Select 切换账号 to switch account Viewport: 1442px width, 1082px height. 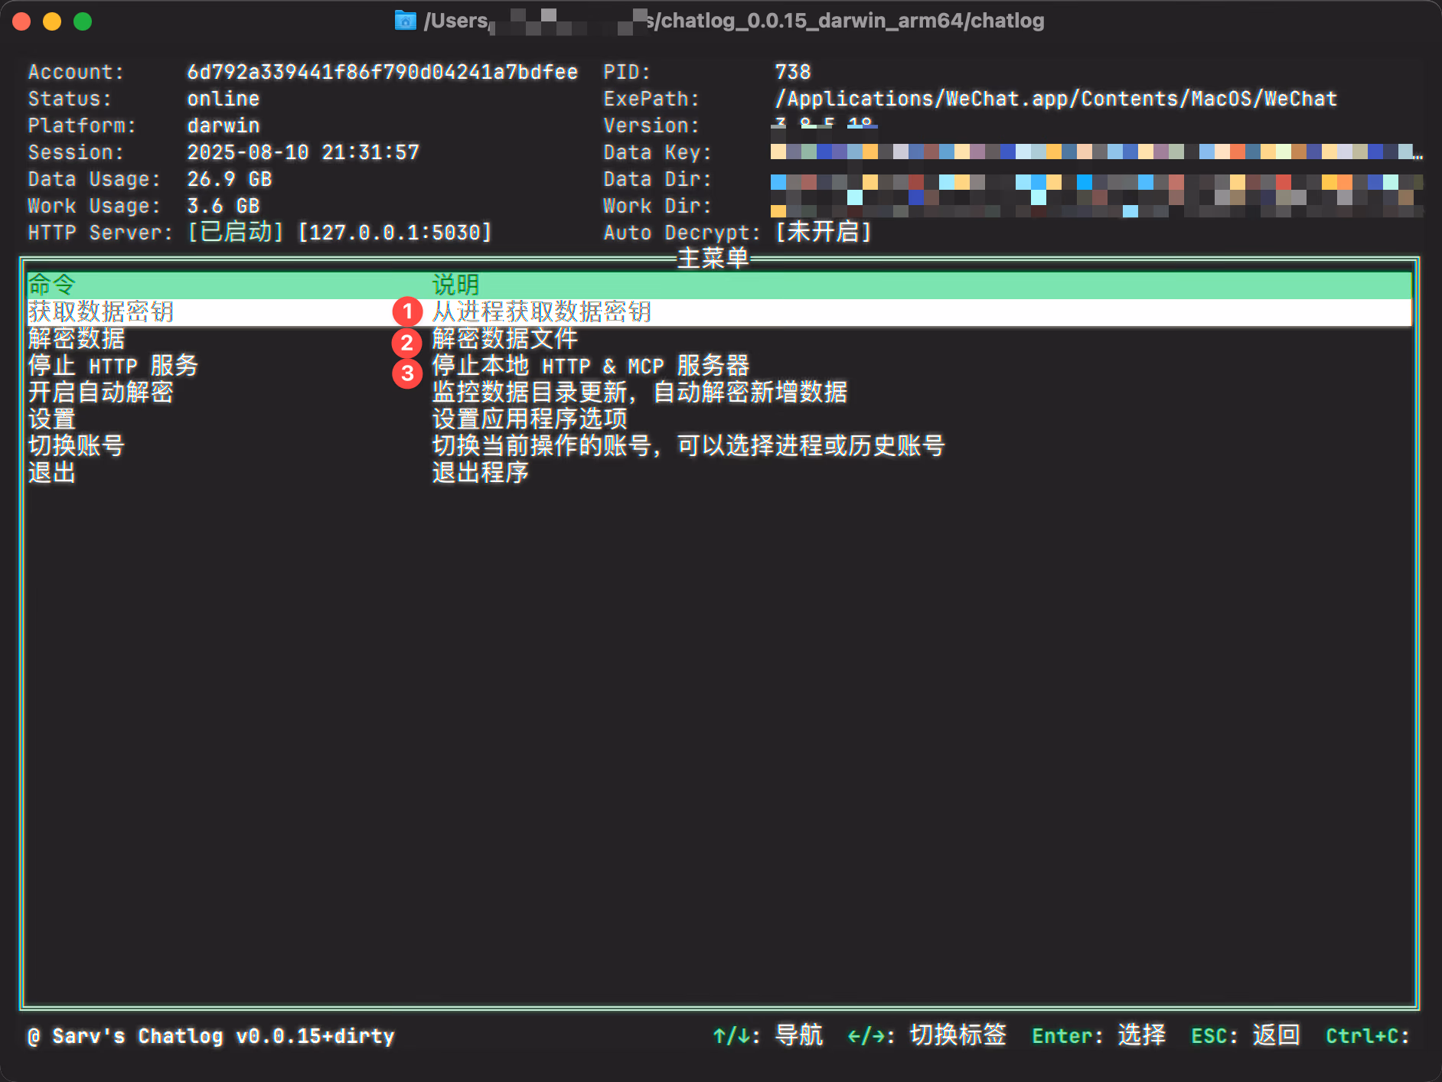pyautogui.click(x=77, y=446)
